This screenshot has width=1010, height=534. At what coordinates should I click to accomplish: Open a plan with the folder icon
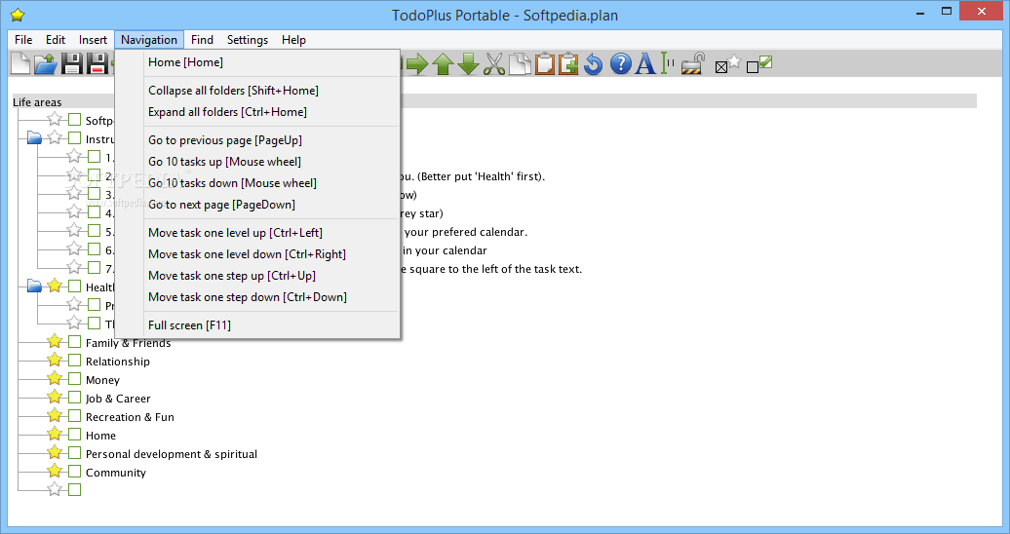(x=46, y=63)
